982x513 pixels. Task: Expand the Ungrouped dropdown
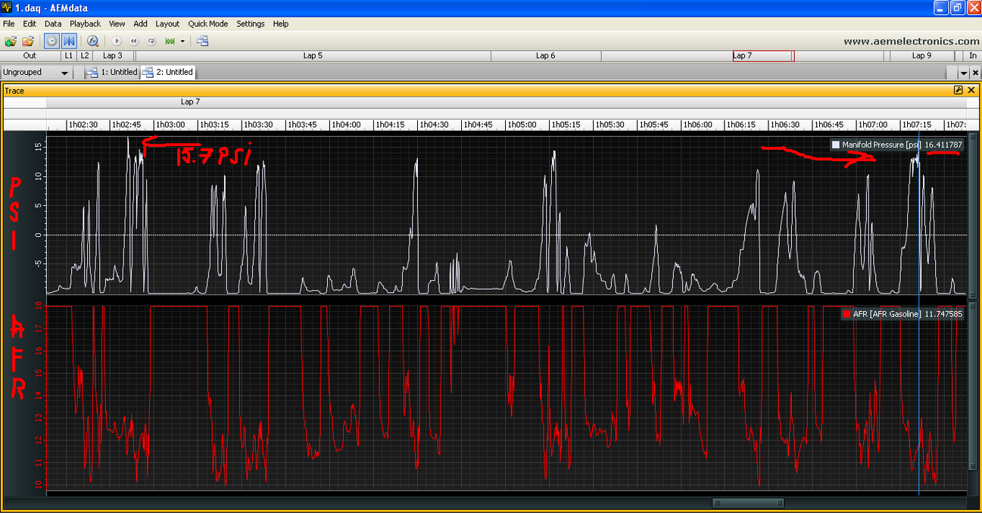[x=36, y=72]
